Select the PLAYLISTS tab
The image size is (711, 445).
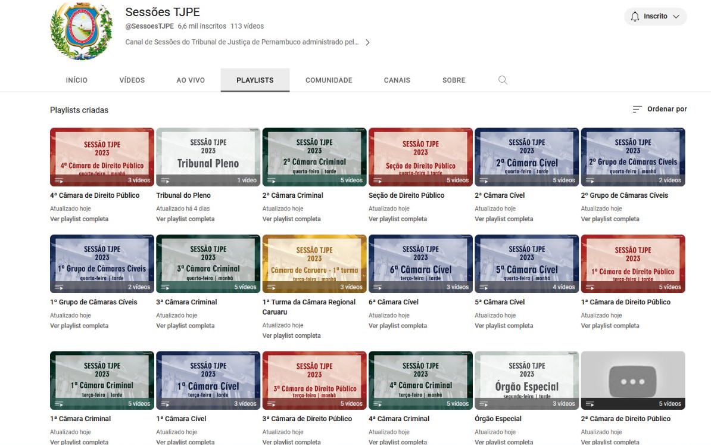point(255,80)
